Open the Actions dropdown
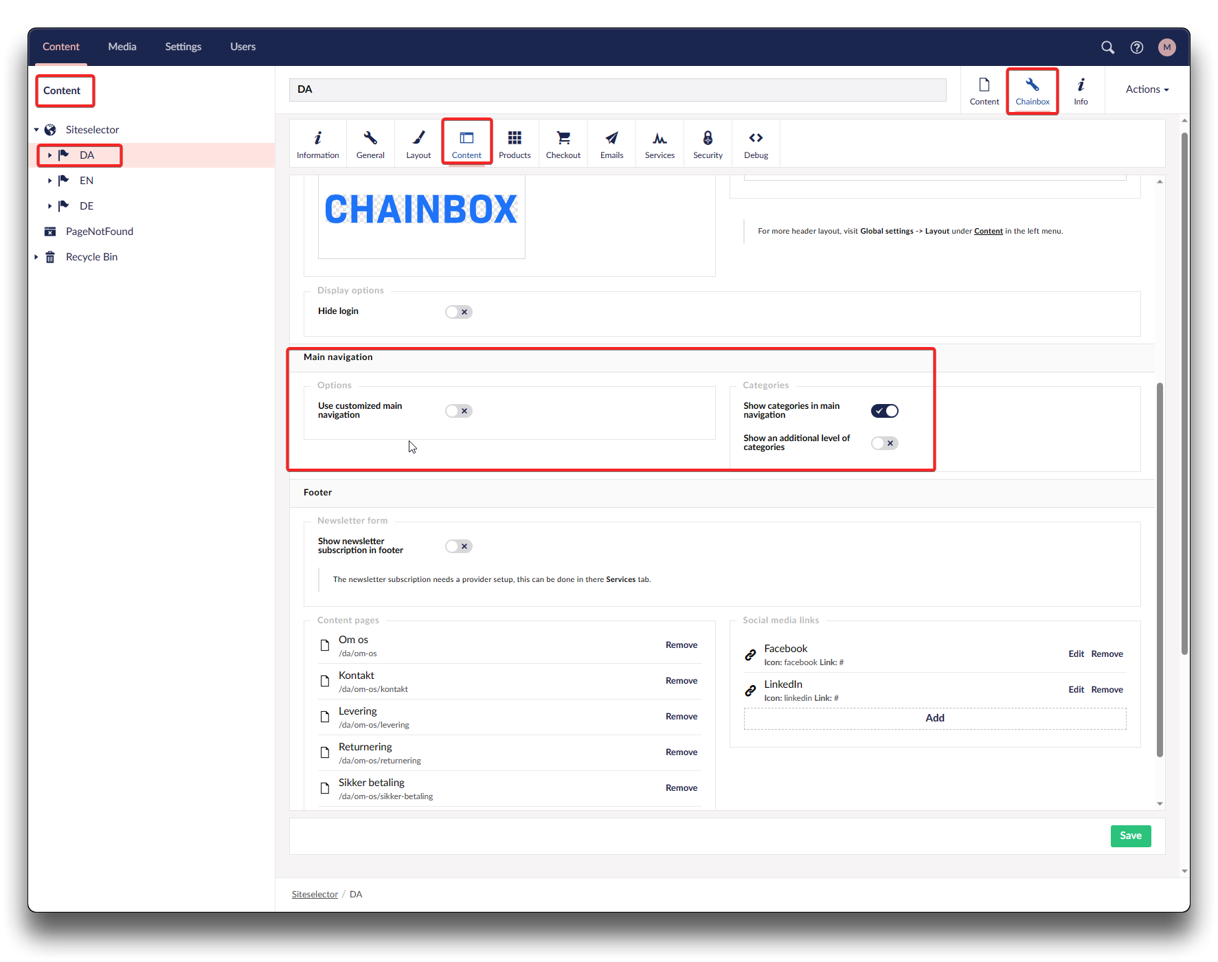This screenshot has height=962, width=1218. (x=1147, y=89)
